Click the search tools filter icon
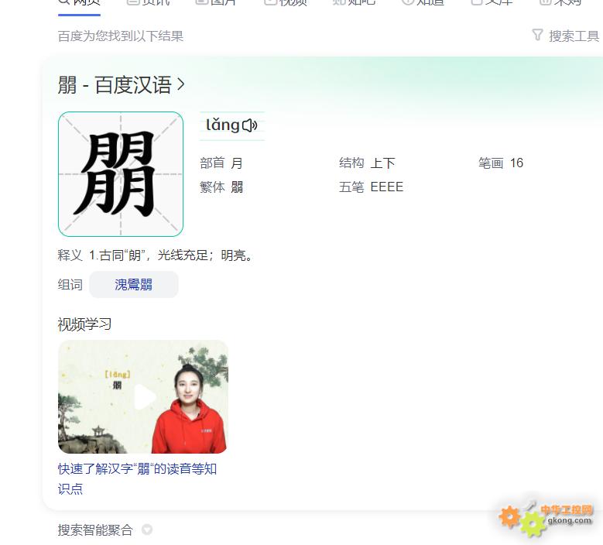The image size is (603, 545). point(537,35)
